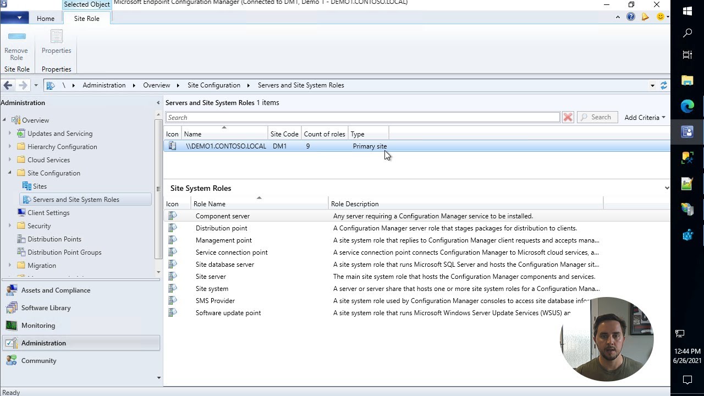Sort by the Count of roles column
The height and width of the screenshot is (396, 704).
pos(324,134)
